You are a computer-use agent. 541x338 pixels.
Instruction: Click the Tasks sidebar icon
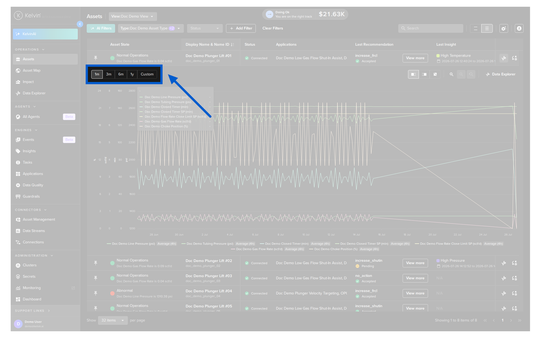coord(18,163)
